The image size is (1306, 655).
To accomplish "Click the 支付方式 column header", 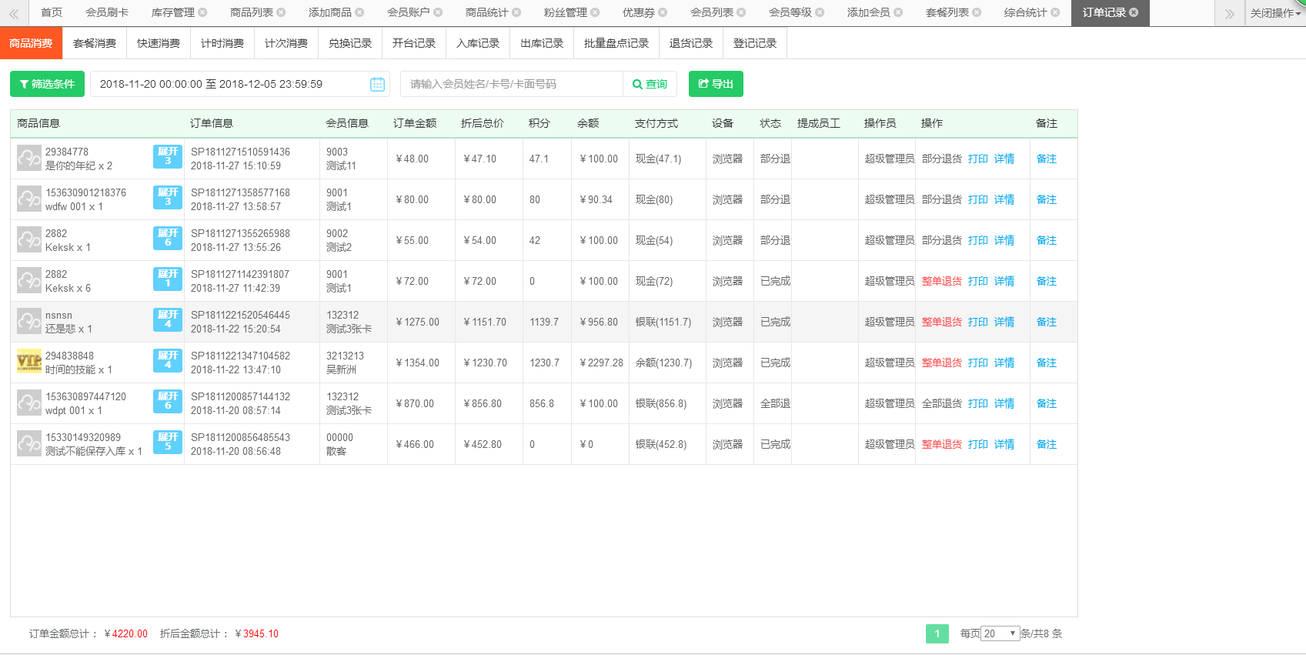I will (x=656, y=123).
